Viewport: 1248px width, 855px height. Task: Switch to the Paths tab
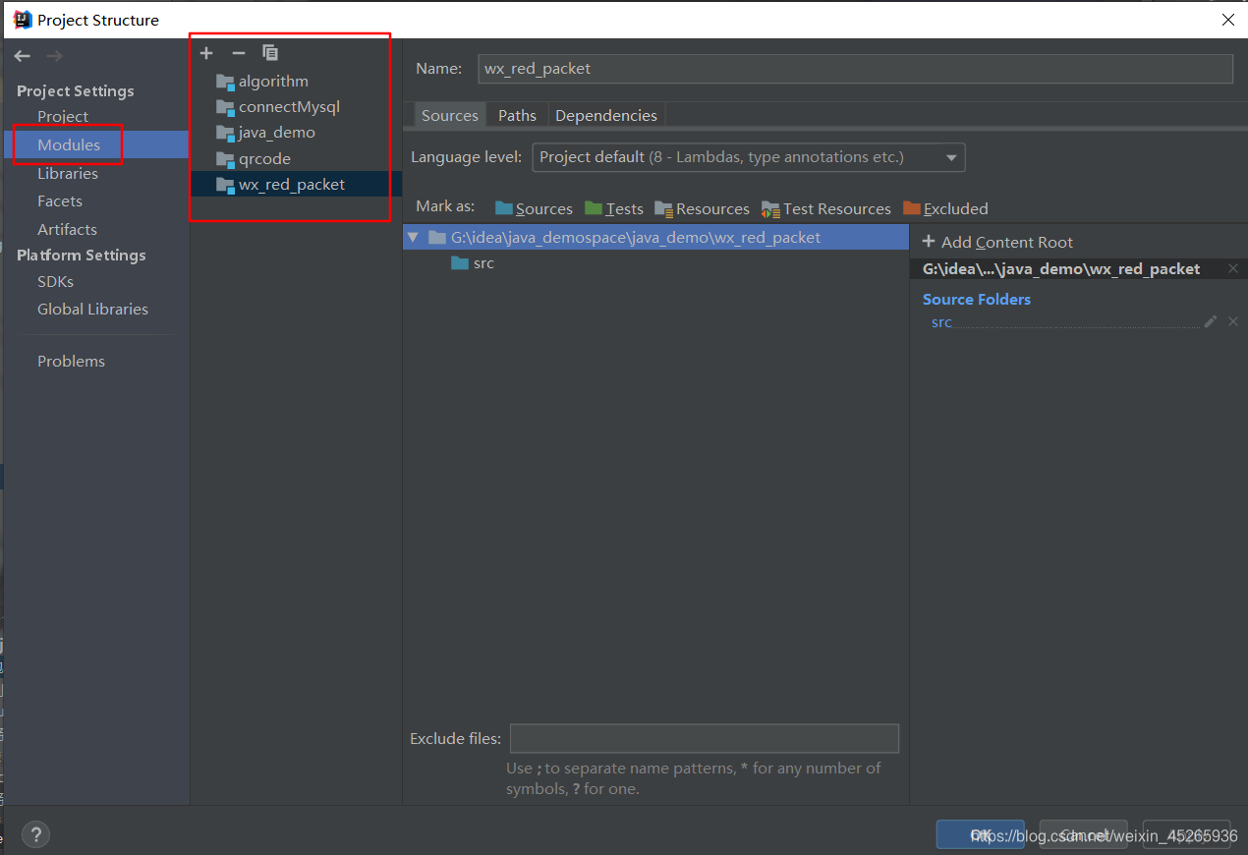(517, 115)
